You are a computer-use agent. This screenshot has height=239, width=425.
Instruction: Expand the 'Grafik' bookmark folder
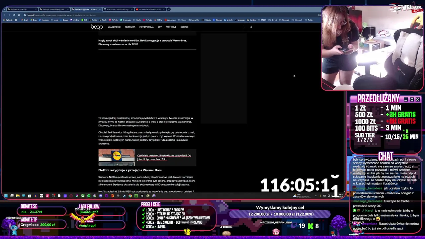137,20
